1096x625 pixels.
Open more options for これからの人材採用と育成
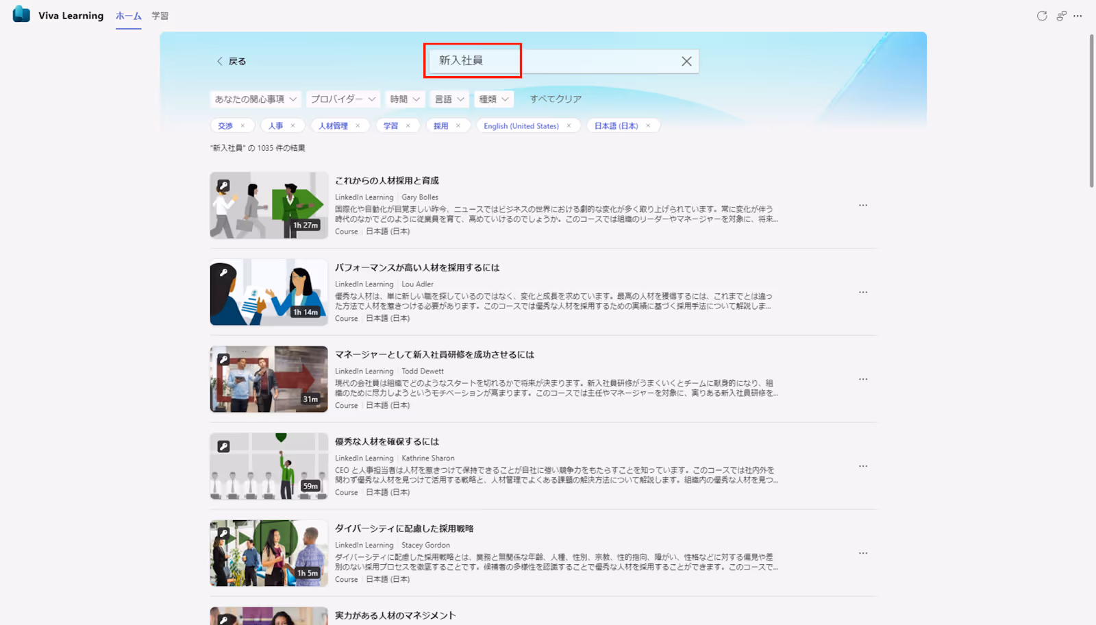(x=863, y=205)
